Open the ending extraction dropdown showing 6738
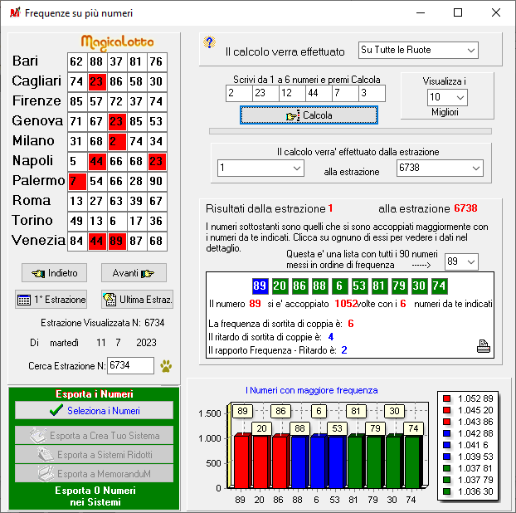516x513 pixels. 440,168
